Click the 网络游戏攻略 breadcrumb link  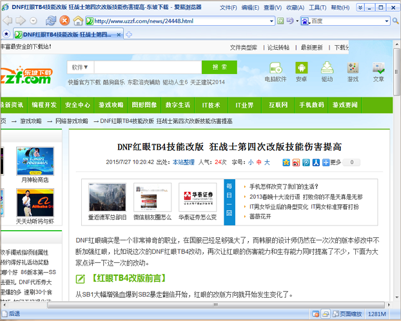point(72,121)
